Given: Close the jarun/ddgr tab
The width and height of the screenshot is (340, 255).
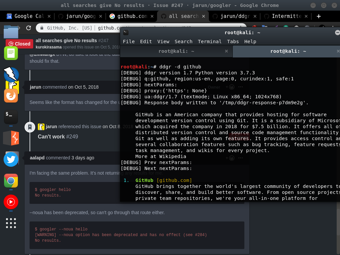Looking at the screenshot, I should click(255, 16).
